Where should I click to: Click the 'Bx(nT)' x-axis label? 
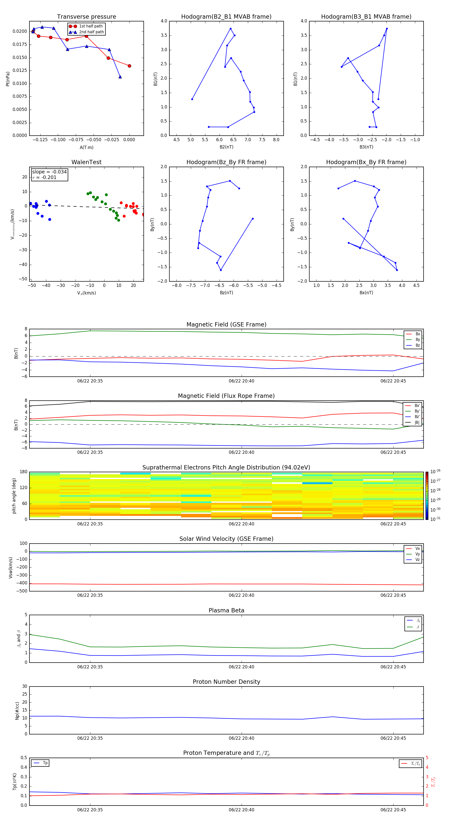pos(366,293)
